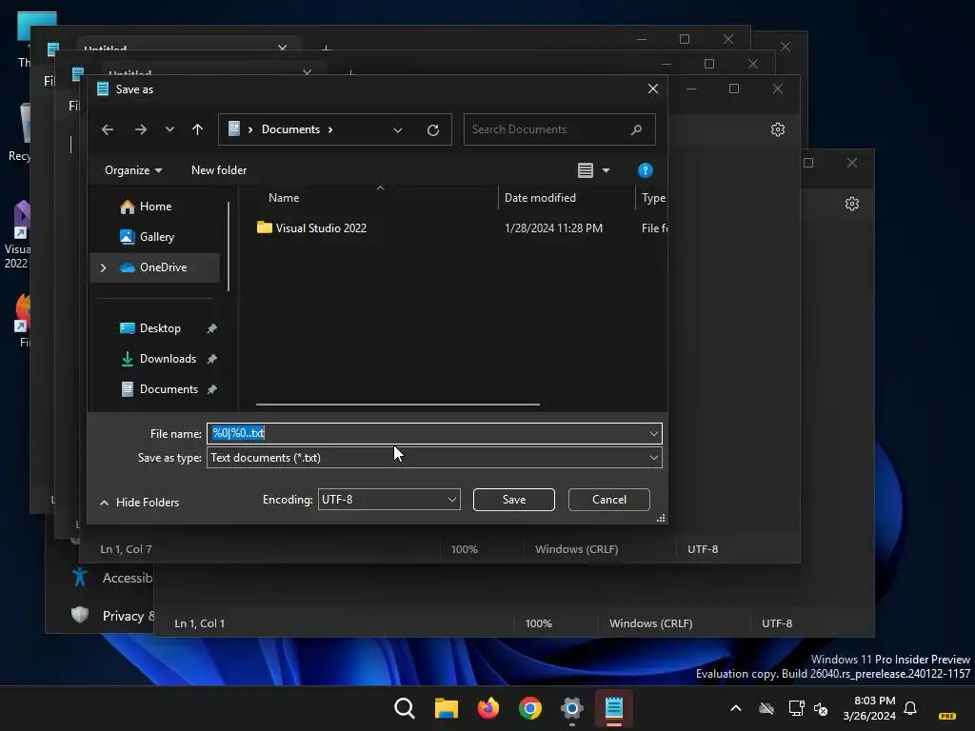Open the blue Help icon
The height and width of the screenshot is (731, 975).
coord(645,170)
